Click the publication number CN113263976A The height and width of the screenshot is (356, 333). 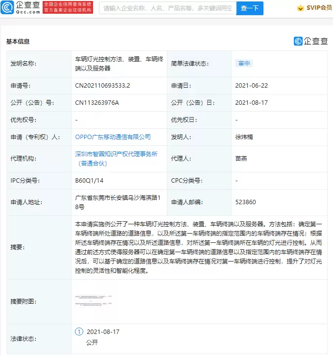coord(97,102)
